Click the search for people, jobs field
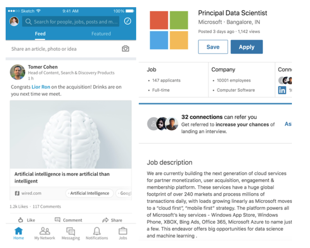310x248 pixels. [71, 21]
